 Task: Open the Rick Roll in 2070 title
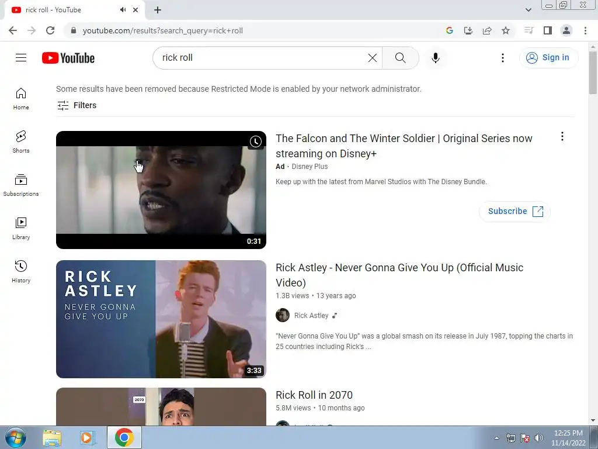pos(314,395)
